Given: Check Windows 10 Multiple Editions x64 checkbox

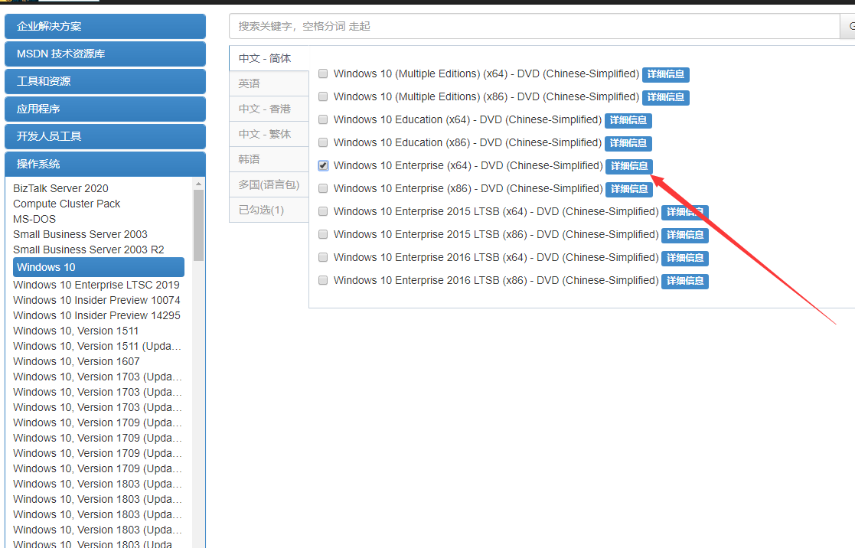Looking at the screenshot, I should (323, 74).
